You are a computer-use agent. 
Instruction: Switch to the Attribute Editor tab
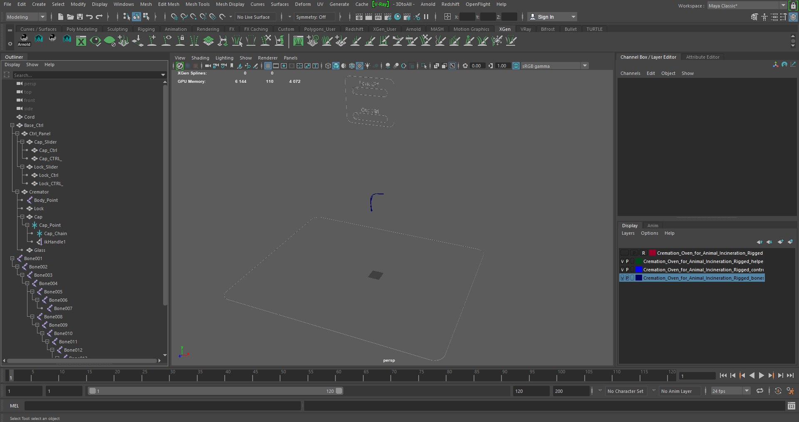click(702, 57)
